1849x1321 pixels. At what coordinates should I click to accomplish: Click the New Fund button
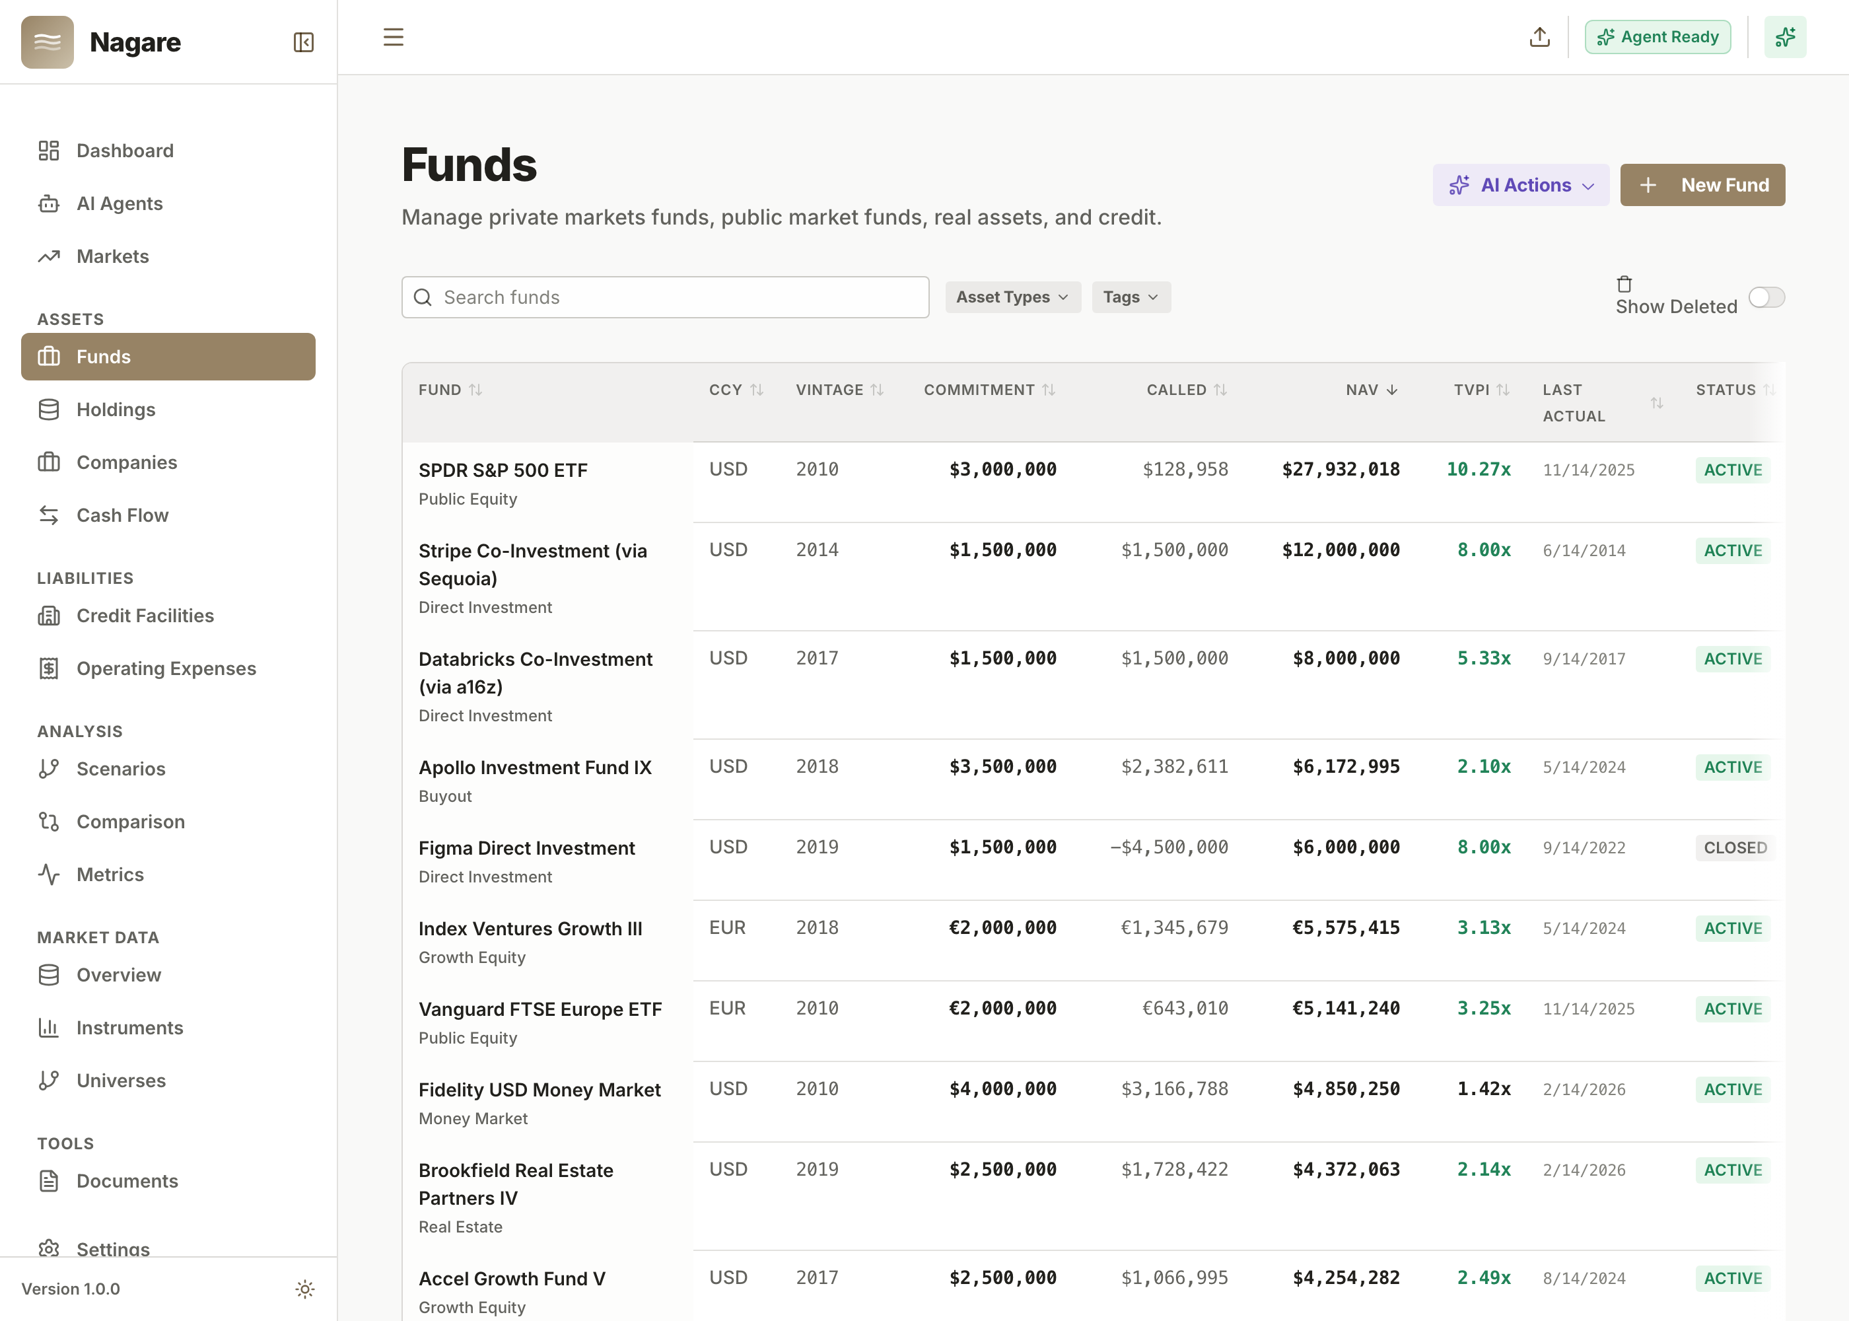click(1702, 185)
